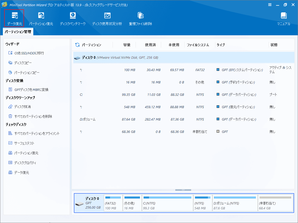Select (NTFS) 548 MB block in disk map
This screenshot has width=298, height=223.
203,203
